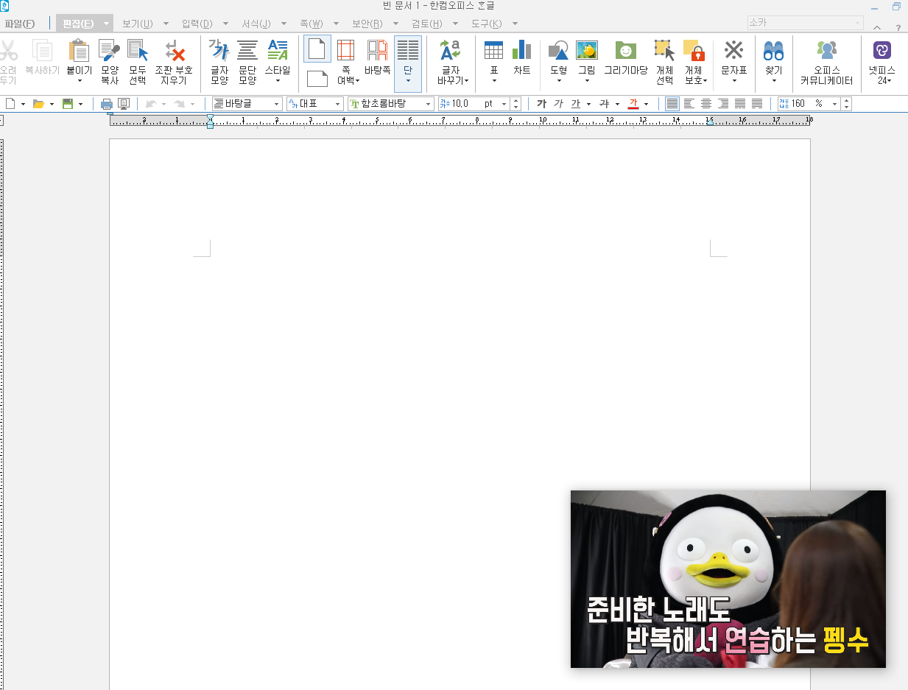Click 개체 보호 (object protect) icon
The height and width of the screenshot is (690, 908).
[x=694, y=50]
